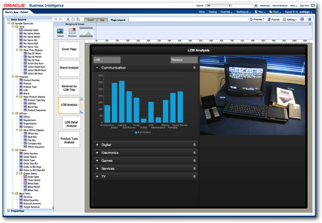322x223 pixels.
Task: Open the Catalog link
Action: (x=213, y=12)
